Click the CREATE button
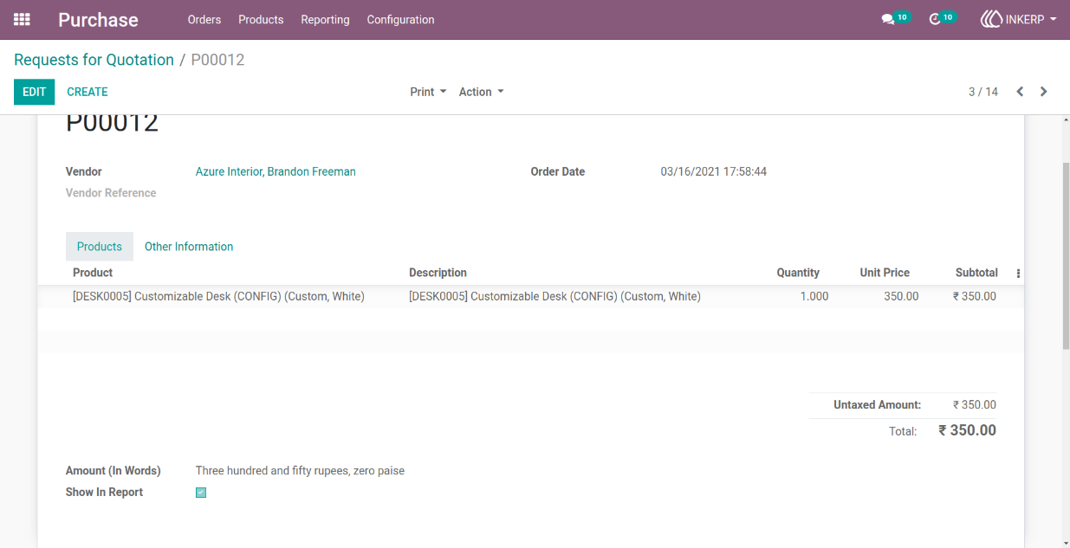 pos(88,92)
